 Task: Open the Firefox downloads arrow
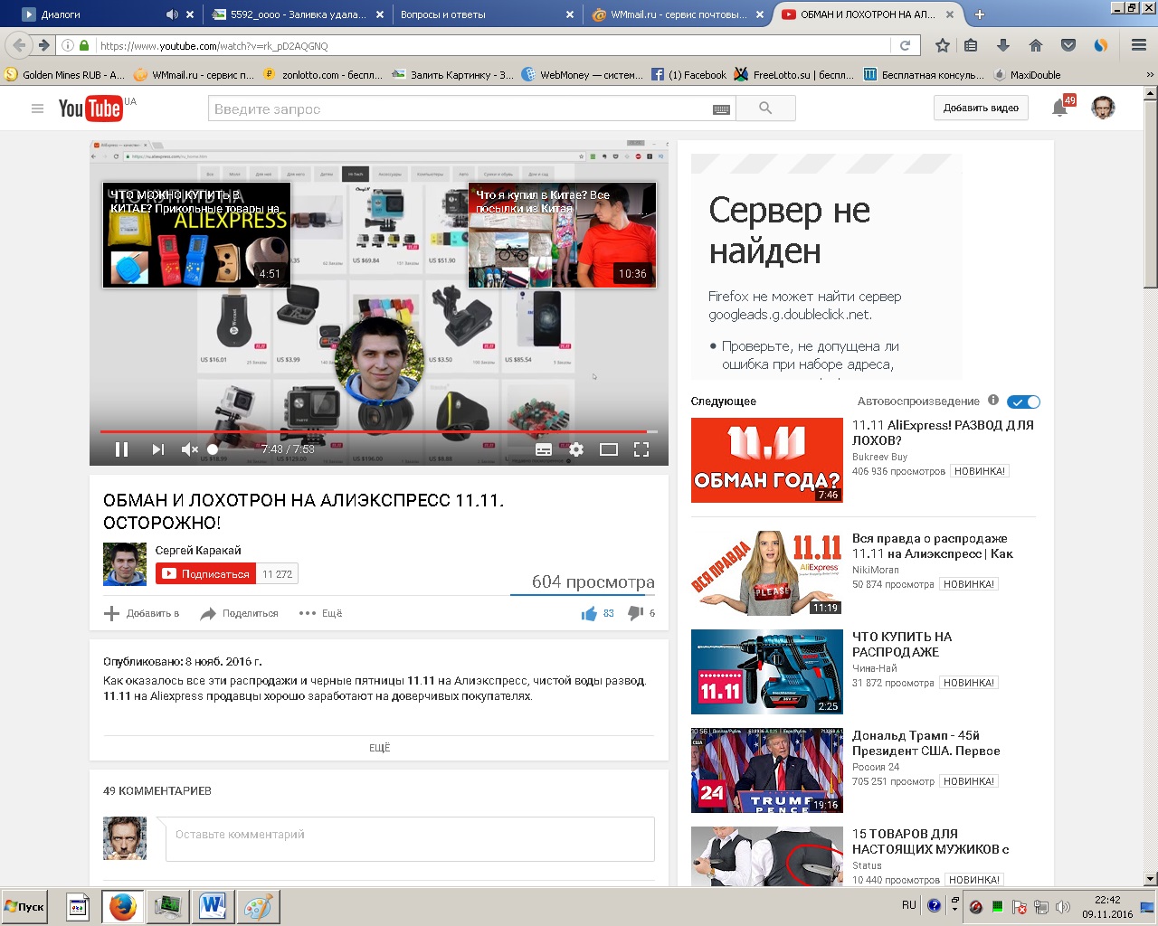[1003, 45]
